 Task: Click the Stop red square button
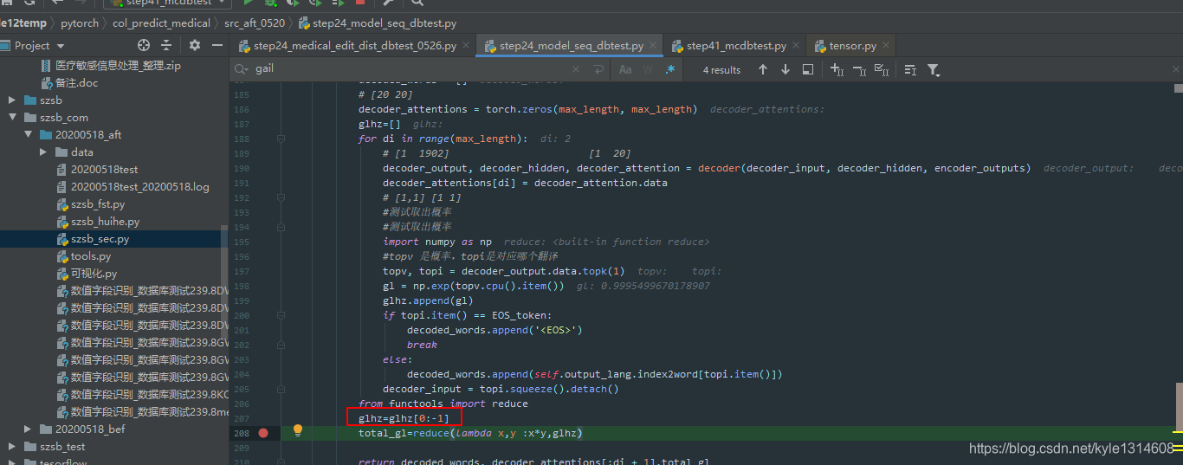360,3
